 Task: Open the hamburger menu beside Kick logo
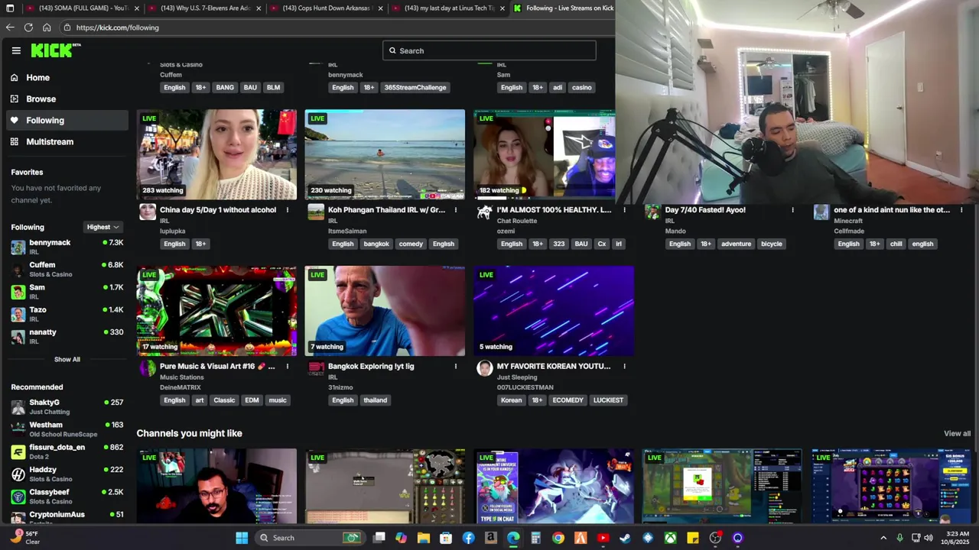coord(16,50)
